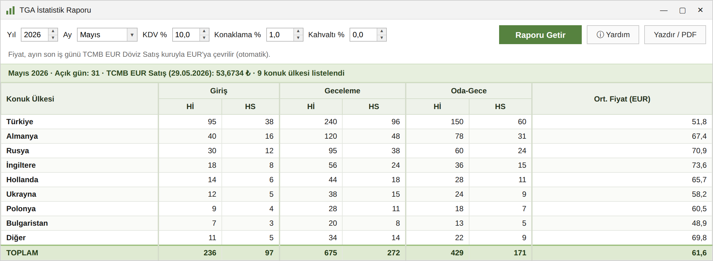Screen dimensions: 713x261
Task: Select the Almanya row label
Action: pos(22,136)
